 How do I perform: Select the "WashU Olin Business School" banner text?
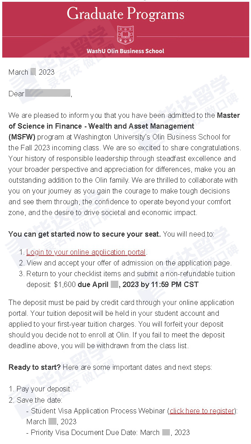pyautogui.click(x=125, y=51)
